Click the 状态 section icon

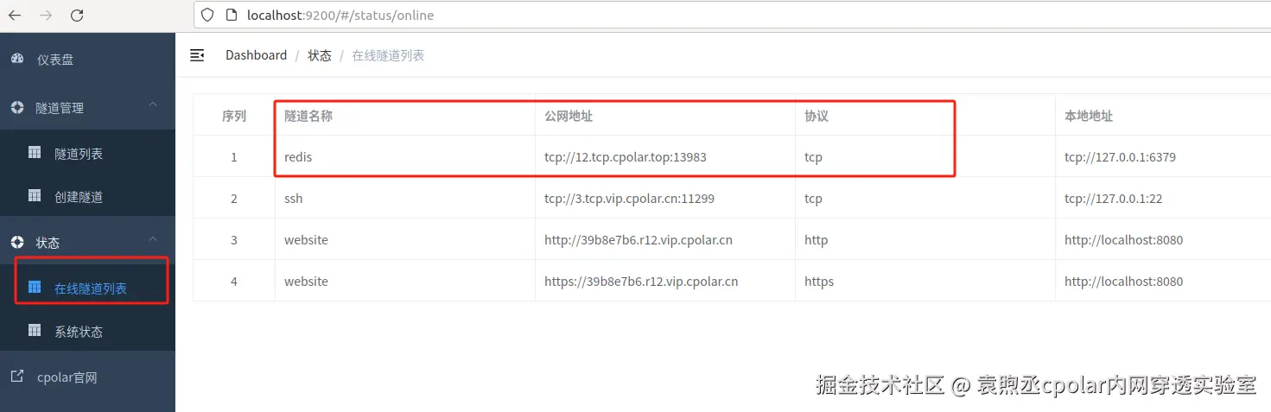17,242
